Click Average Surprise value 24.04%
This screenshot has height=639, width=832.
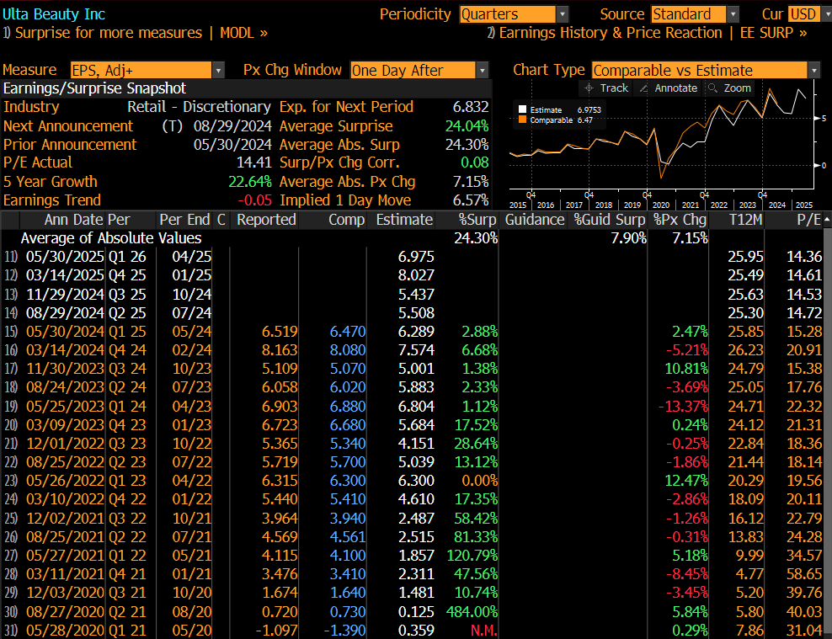pos(467,126)
